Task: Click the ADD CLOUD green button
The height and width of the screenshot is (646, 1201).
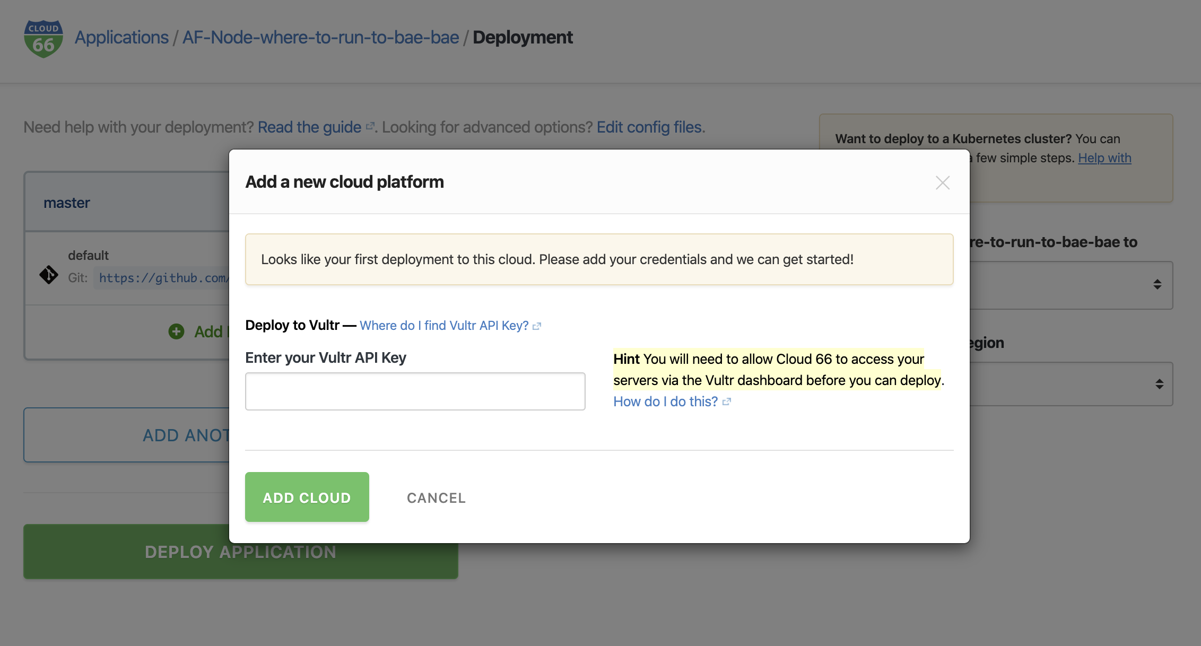Action: (x=306, y=496)
